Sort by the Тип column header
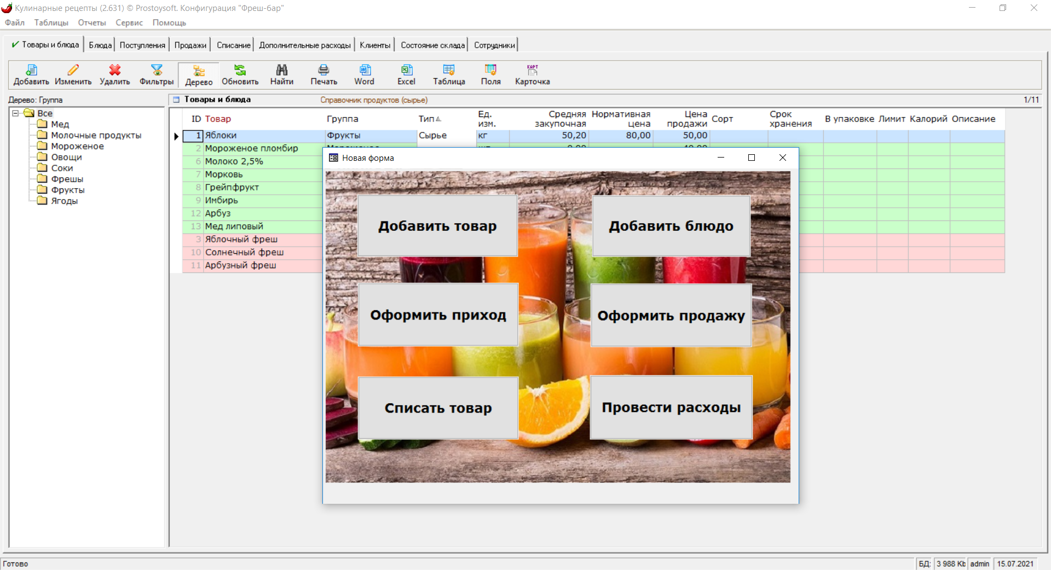Viewport: 1051px width, 570px height. tap(427, 119)
